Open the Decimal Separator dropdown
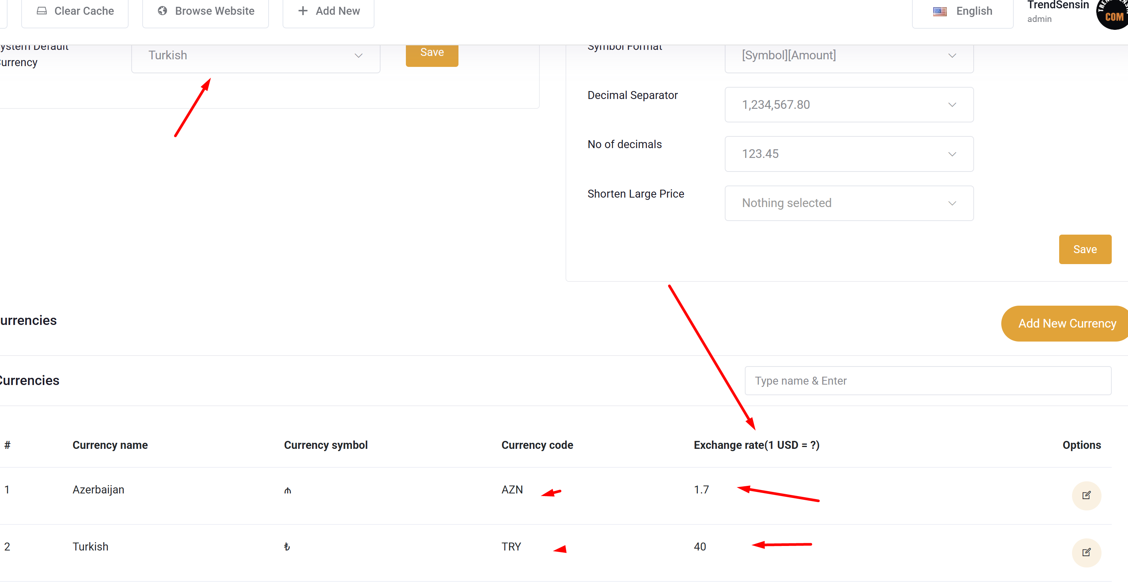Viewport: 1128px width, 586px height. [x=848, y=105]
